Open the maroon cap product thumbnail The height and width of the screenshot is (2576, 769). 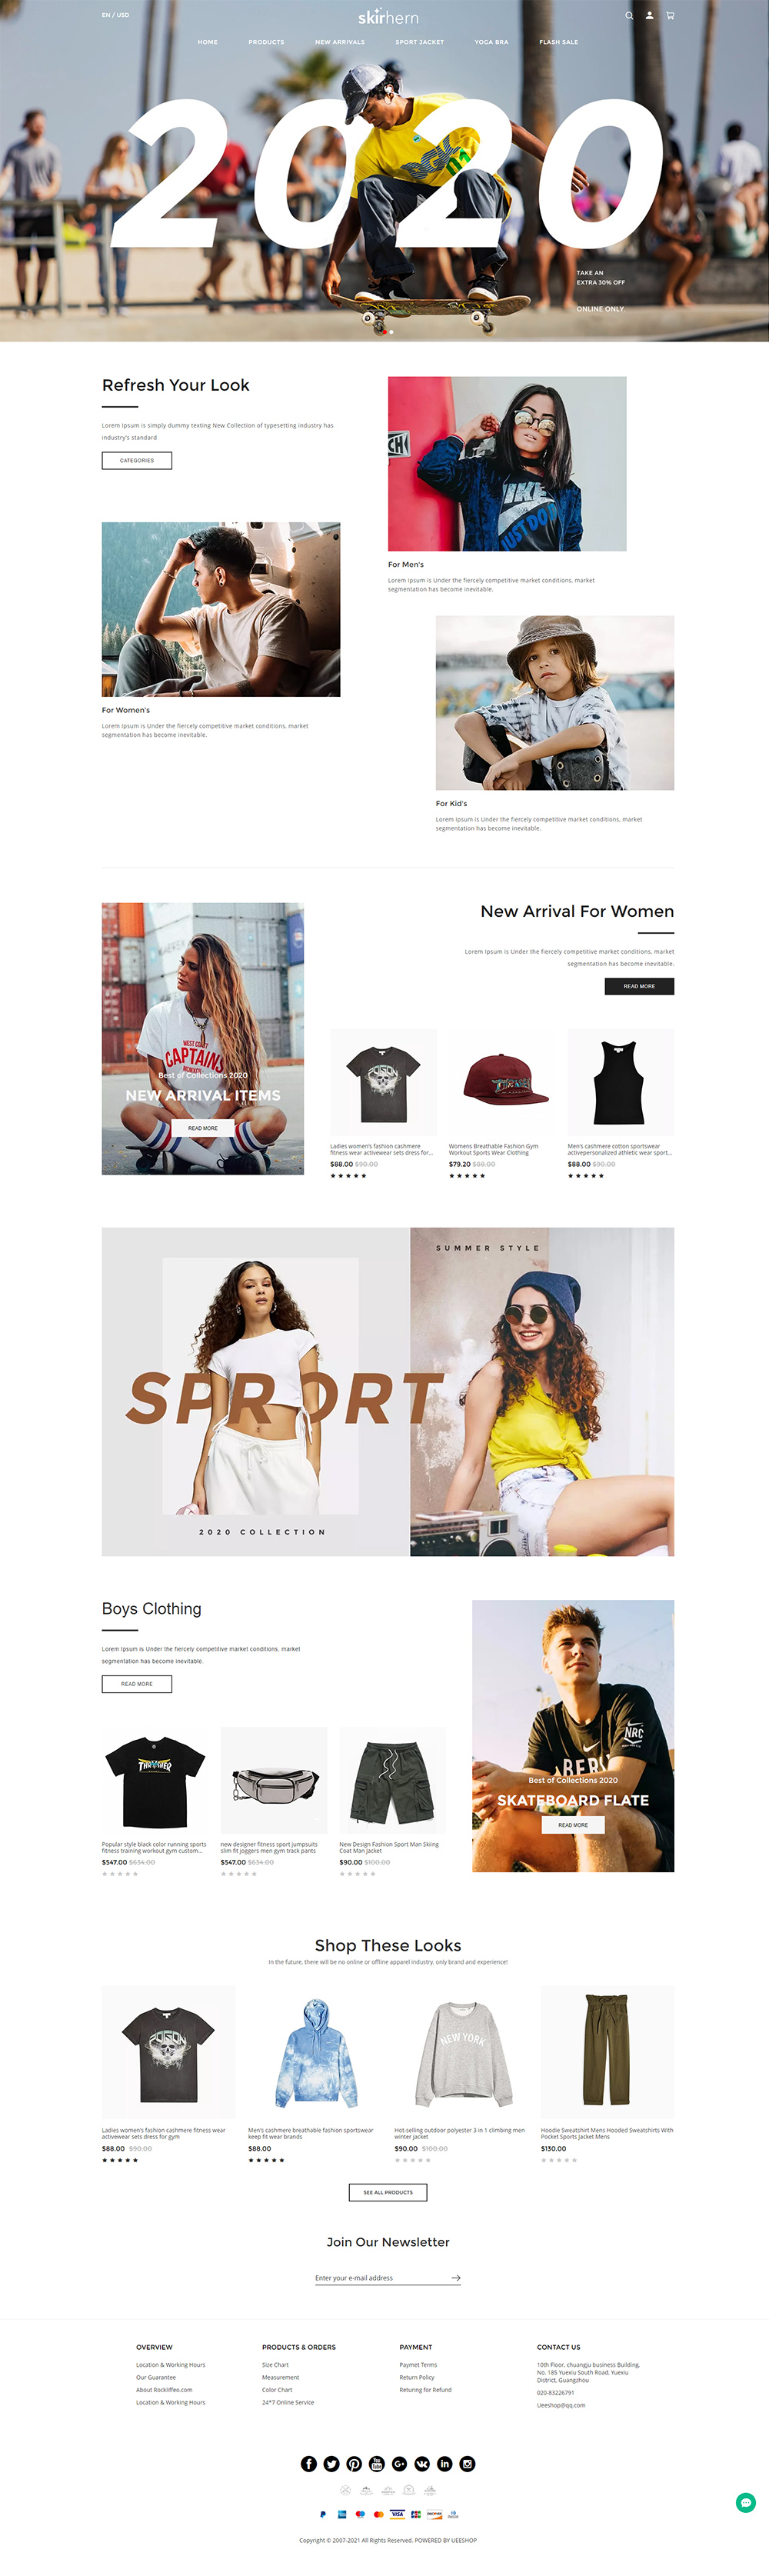pyautogui.click(x=502, y=1081)
